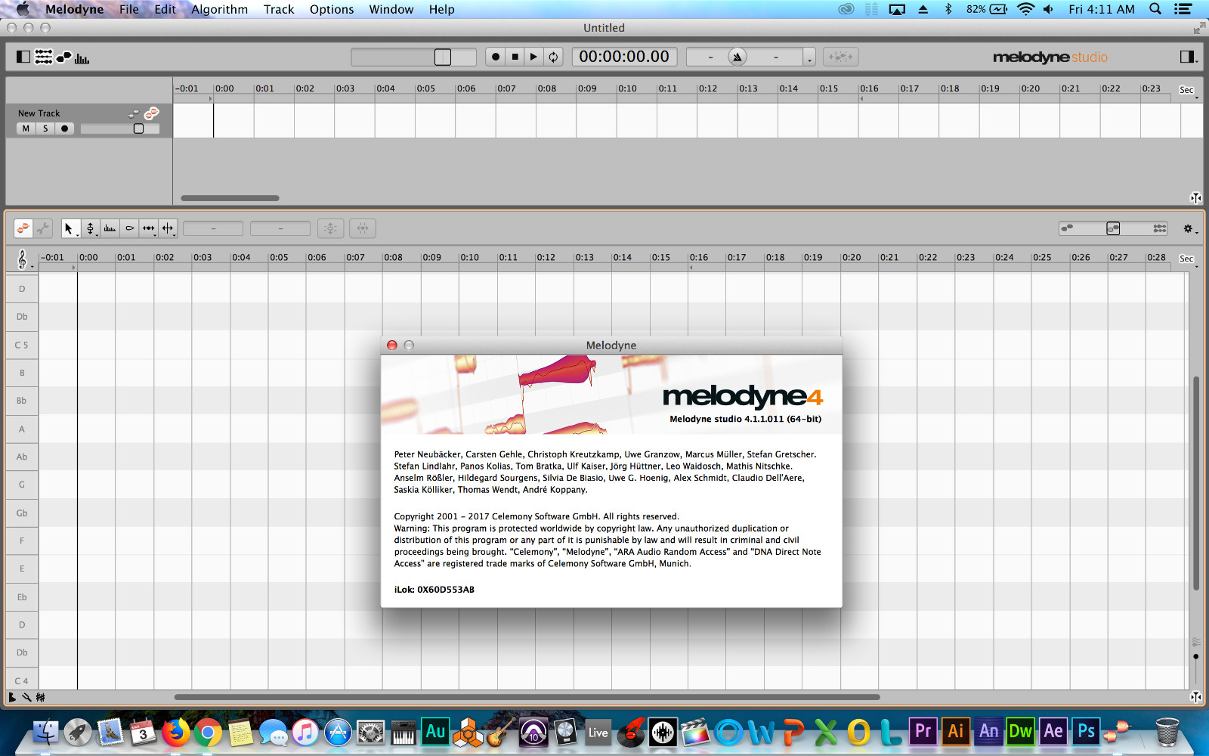Click the second note inspector value field
Image resolution: width=1209 pixels, height=756 pixels.
280,228
